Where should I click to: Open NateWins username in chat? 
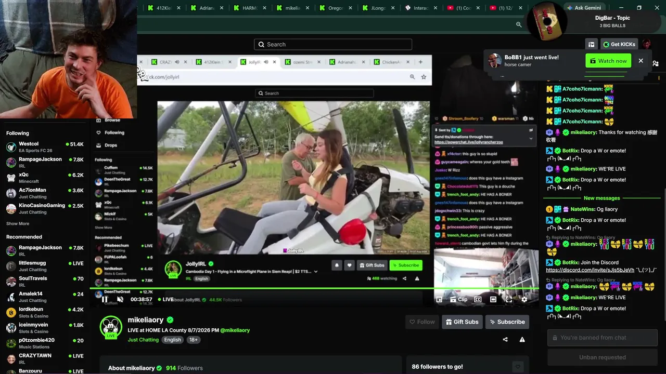point(583,209)
